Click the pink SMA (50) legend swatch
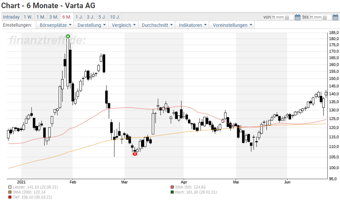Image resolution: width=340 pixels, height=201 pixels. pos(172,187)
